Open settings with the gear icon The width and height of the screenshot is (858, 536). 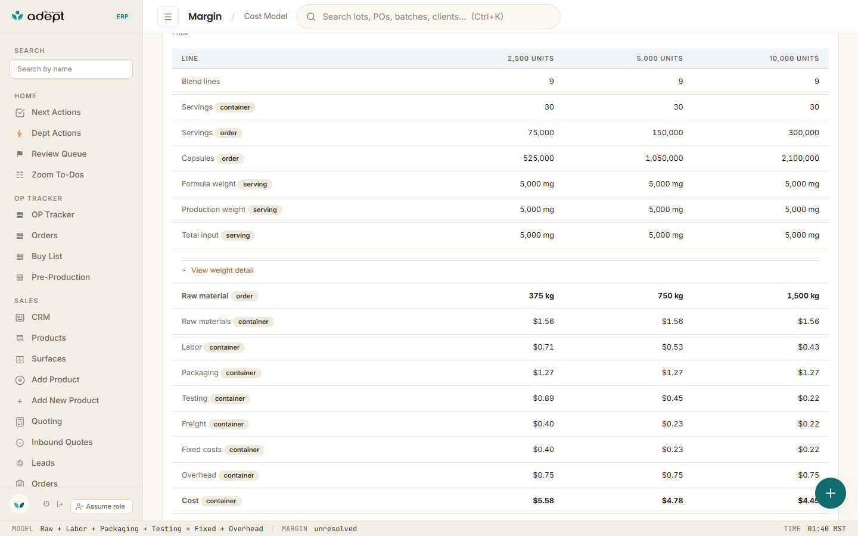click(x=46, y=504)
